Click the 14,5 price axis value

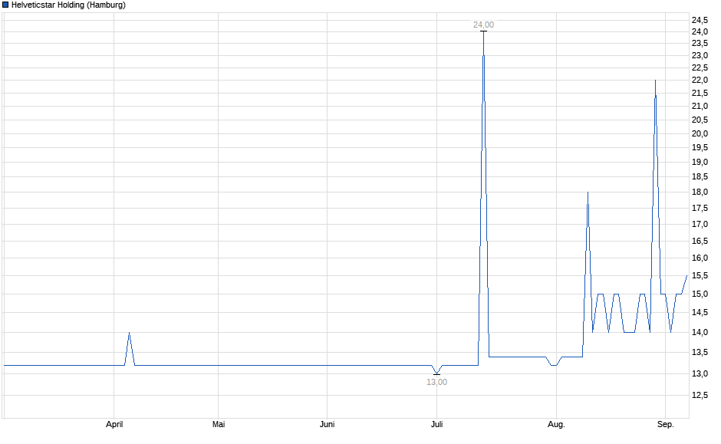point(700,313)
